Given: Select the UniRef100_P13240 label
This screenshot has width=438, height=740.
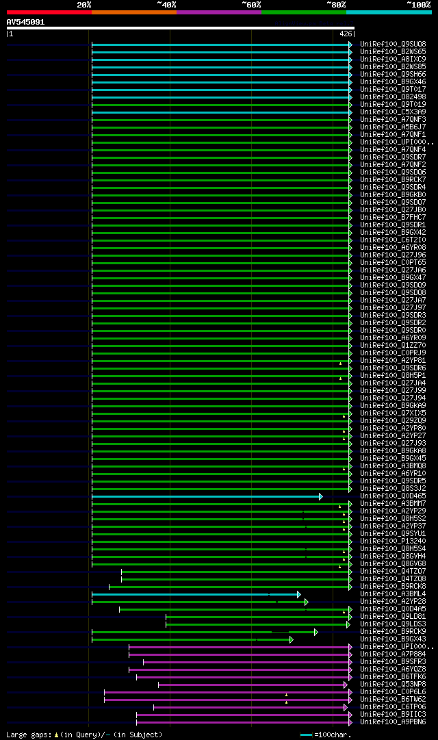Looking at the screenshot, I should (x=393, y=541).
